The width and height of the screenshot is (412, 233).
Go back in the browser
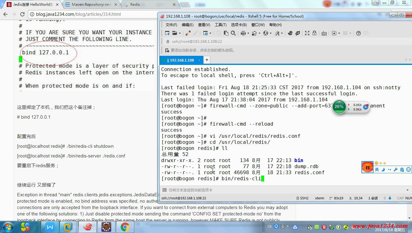5,14
